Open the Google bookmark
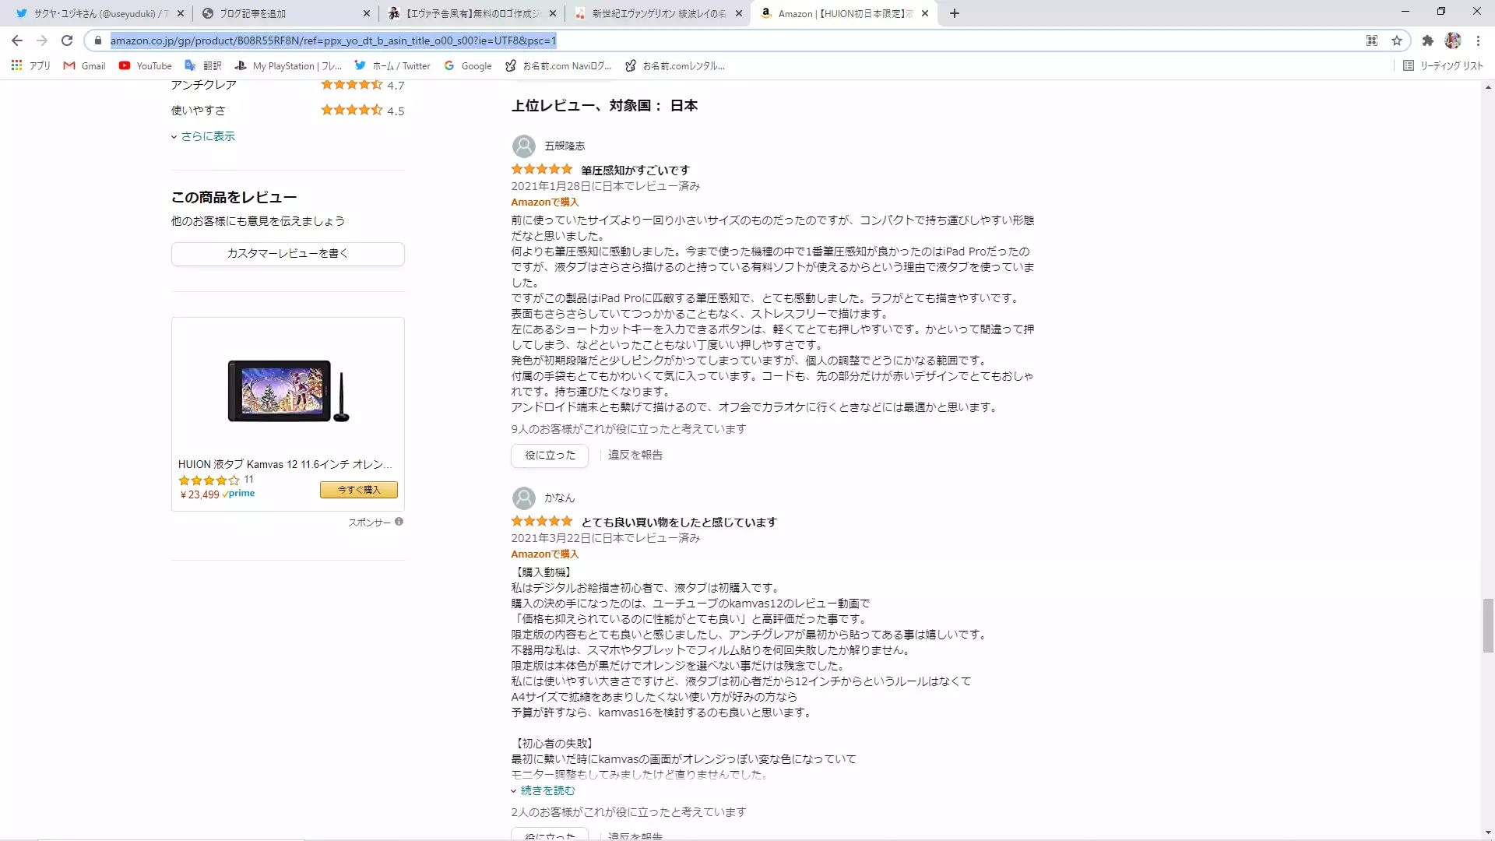The width and height of the screenshot is (1495, 841). tap(468, 66)
